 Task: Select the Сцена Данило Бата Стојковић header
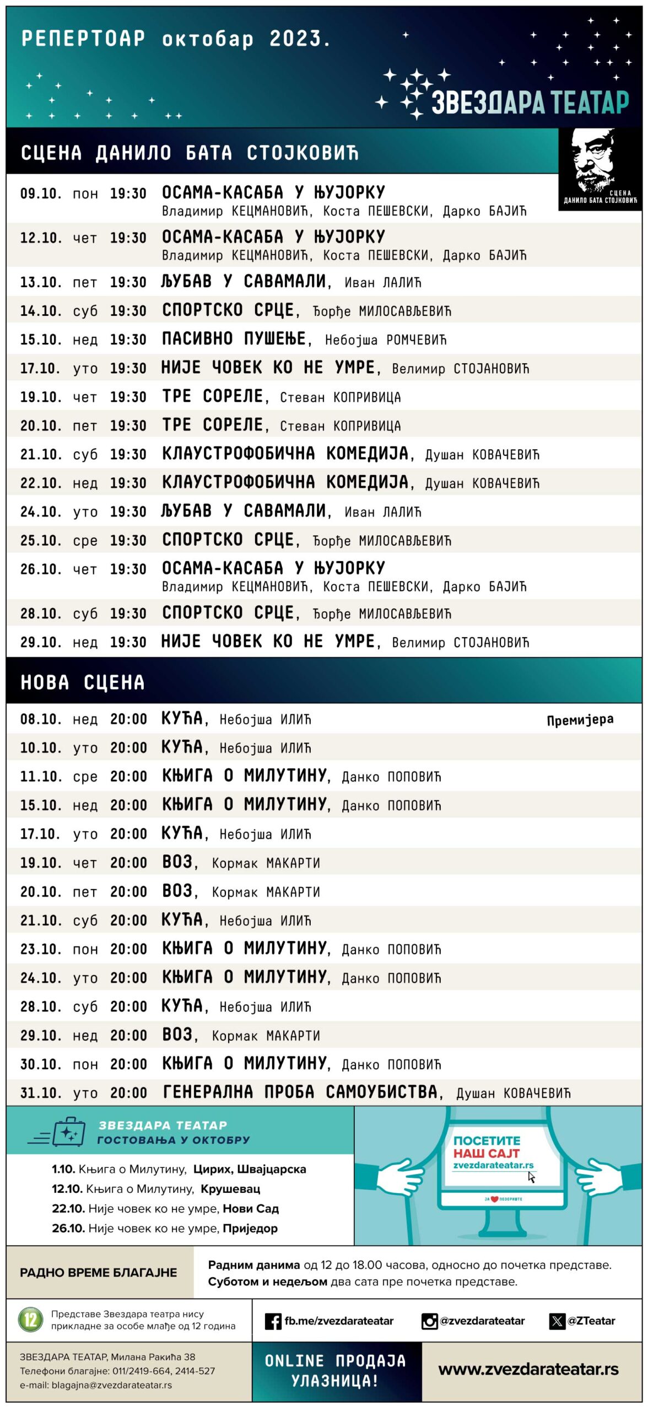[x=190, y=153]
